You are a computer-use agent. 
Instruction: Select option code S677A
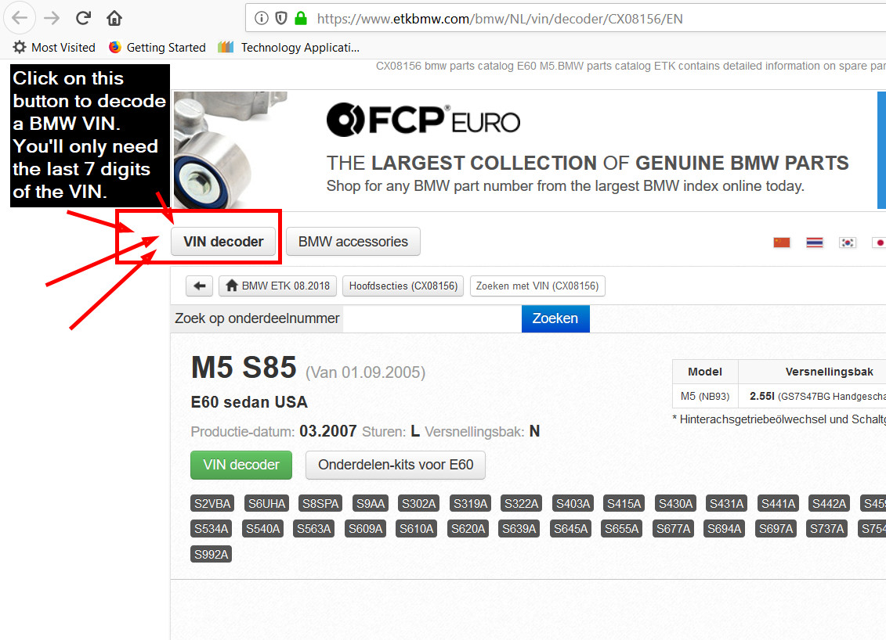673,529
